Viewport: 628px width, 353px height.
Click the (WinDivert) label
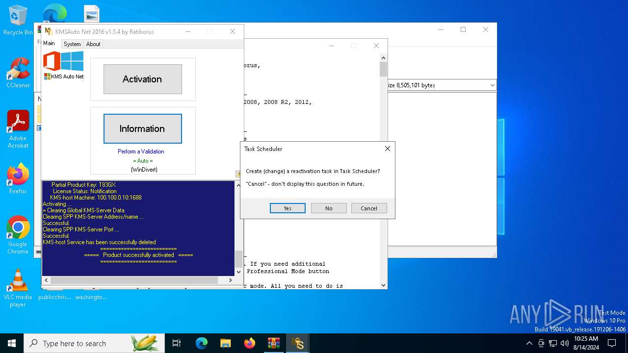click(144, 170)
